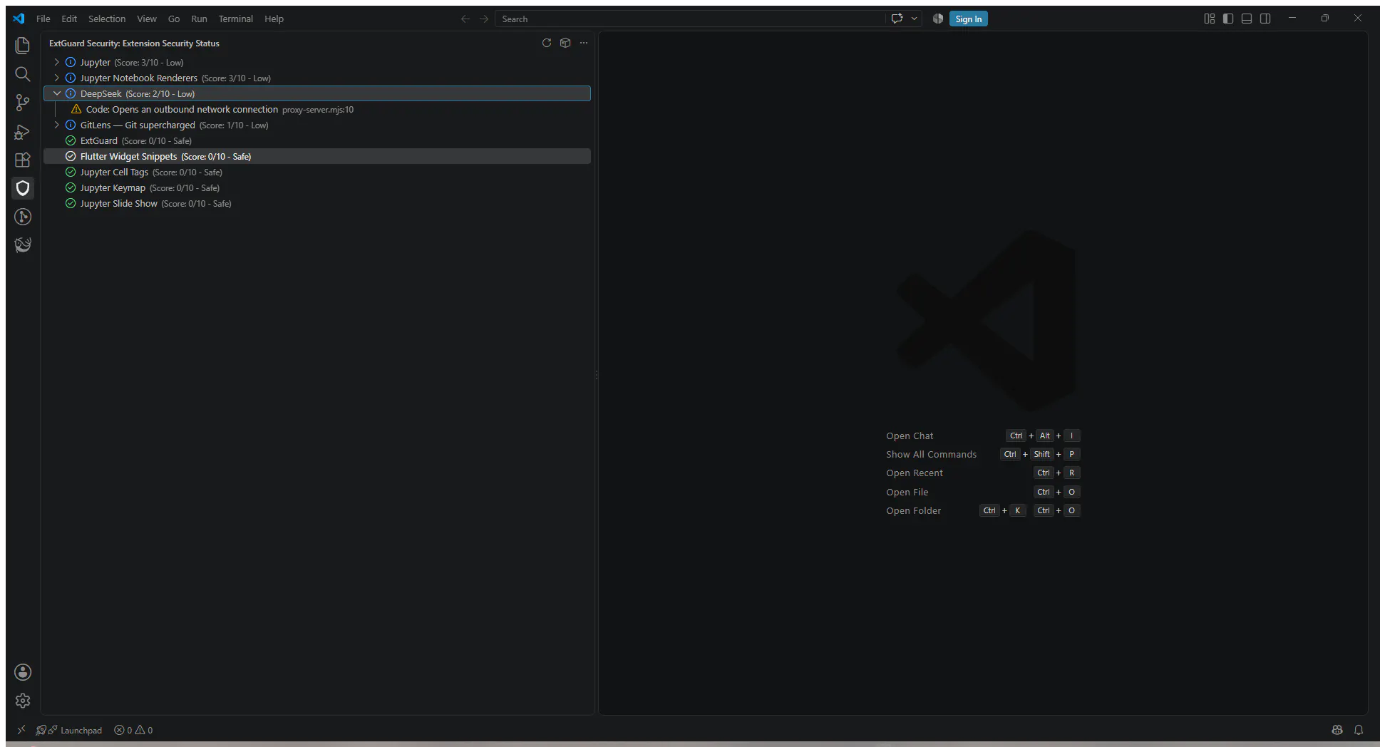
Task: Expand the GitLens Git supercharged entry
Action: [57, 125]
